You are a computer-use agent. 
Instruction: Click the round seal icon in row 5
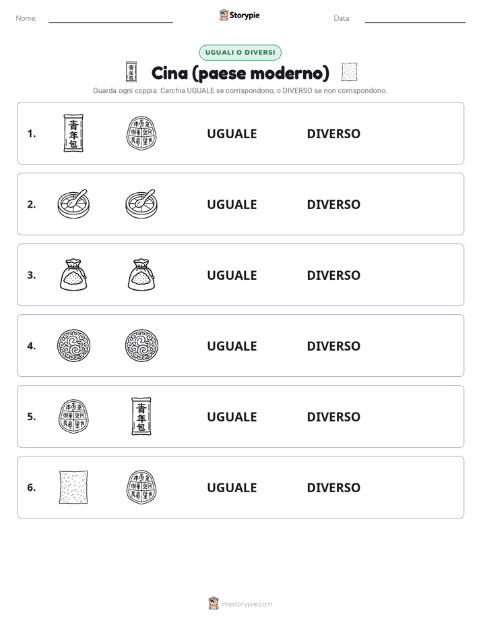pyautogui.click(x=73, y=417)
